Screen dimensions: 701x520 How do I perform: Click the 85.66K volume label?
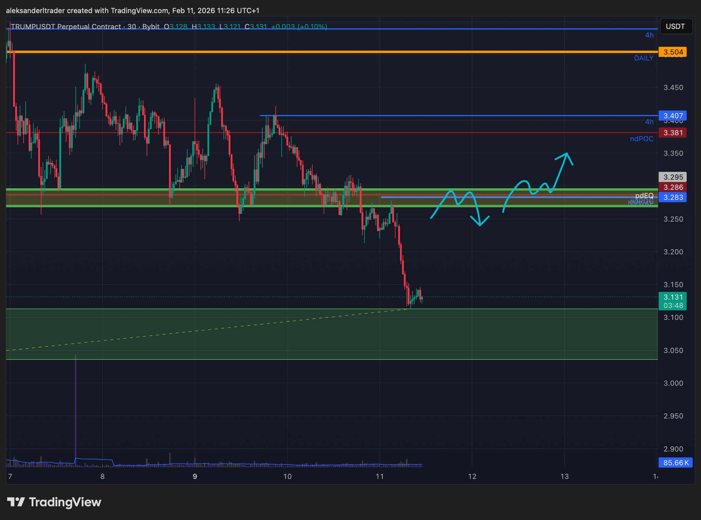click(x=675, y=463)
